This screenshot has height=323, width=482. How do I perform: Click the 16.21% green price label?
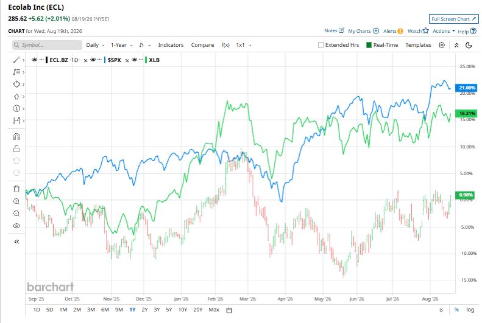[x=466, y=114]
